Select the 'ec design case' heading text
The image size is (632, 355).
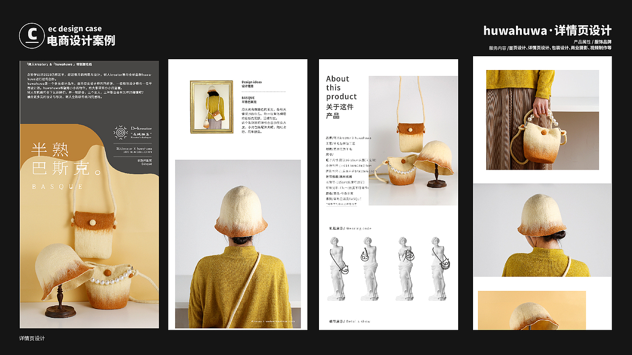[x=75, y=29]
